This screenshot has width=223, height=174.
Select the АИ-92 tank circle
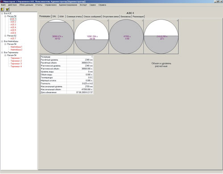click(57, 37)
